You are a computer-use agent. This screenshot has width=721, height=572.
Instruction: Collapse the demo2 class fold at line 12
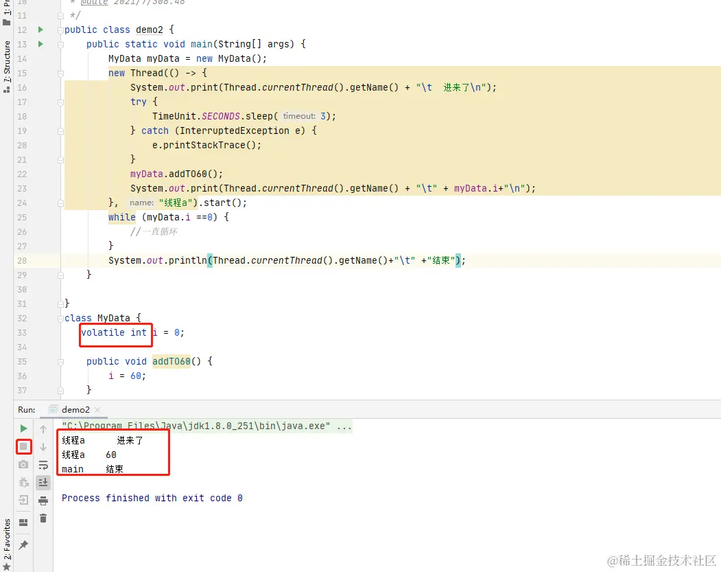click(60, 30)
